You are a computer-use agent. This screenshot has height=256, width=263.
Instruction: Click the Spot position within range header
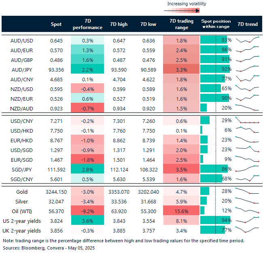click(x=216, y=24)
